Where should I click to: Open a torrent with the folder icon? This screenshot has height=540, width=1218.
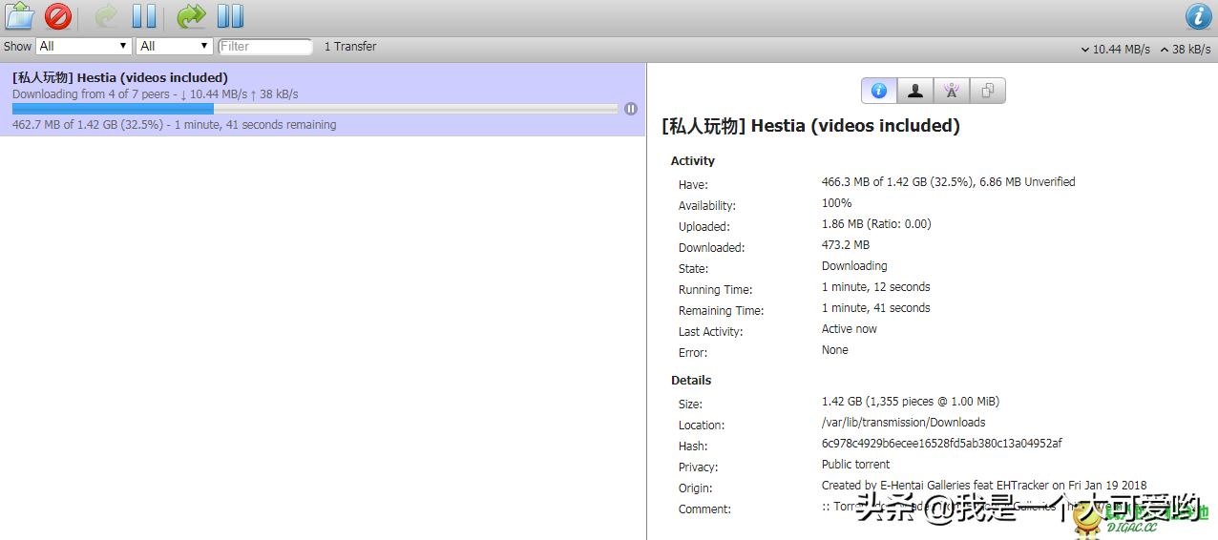point(20,16)
